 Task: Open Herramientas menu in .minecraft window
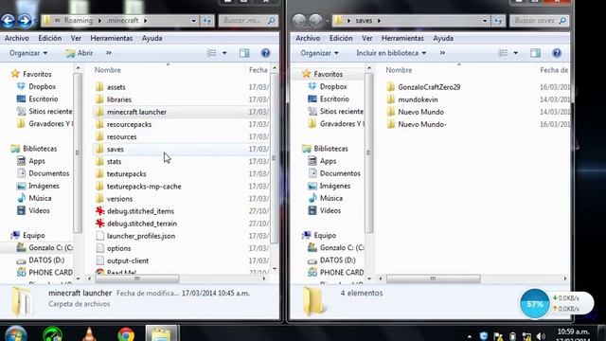coord(112,38)
